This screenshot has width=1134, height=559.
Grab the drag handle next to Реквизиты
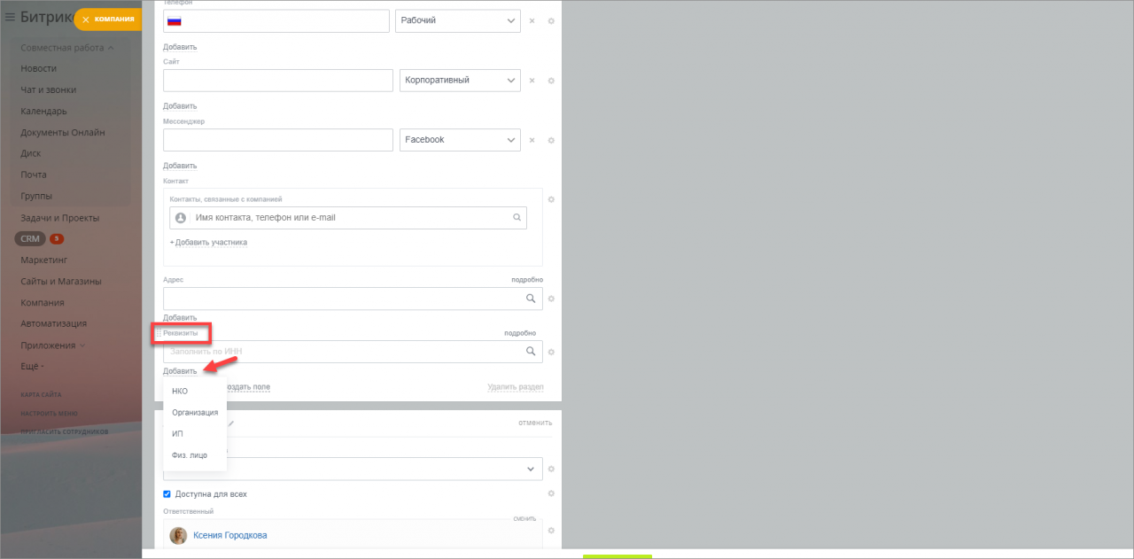159,333
